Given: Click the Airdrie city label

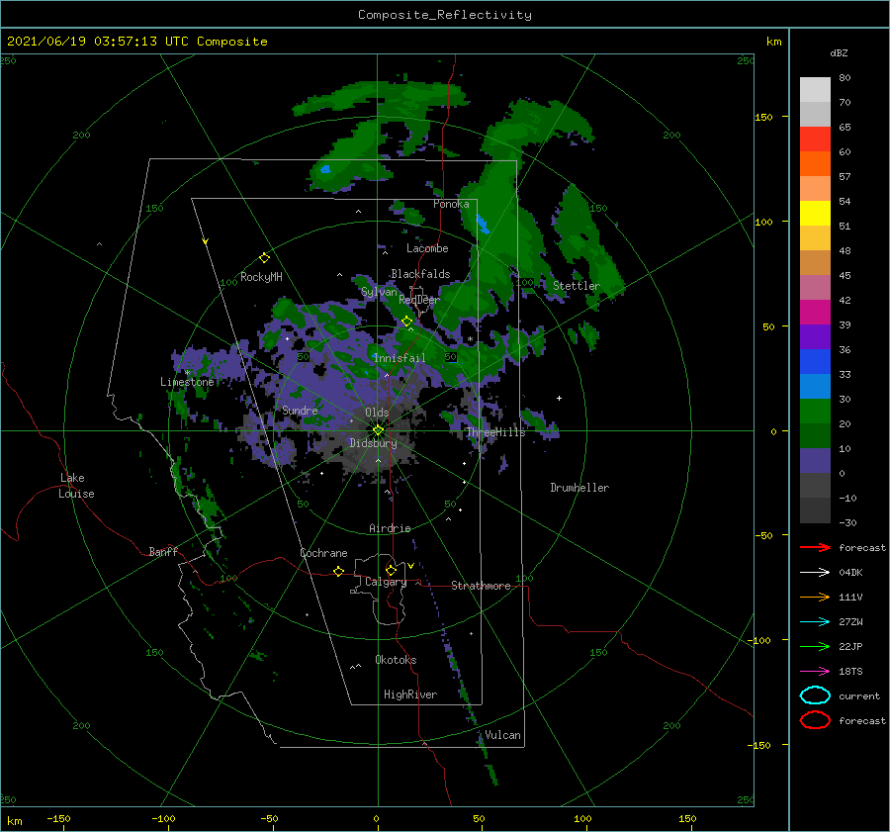Looking at the screenshot, I should [x=390, y=528].
